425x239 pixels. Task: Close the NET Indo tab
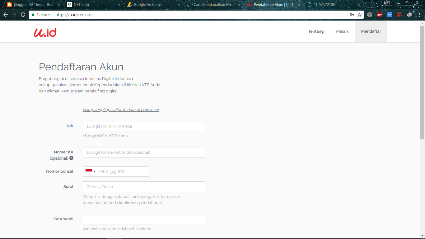click(119, 5)
